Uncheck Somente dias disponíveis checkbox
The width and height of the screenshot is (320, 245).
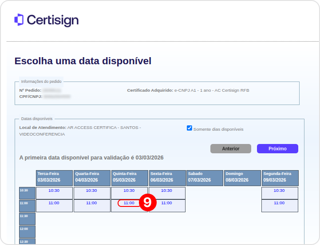(x=190, y=128)
